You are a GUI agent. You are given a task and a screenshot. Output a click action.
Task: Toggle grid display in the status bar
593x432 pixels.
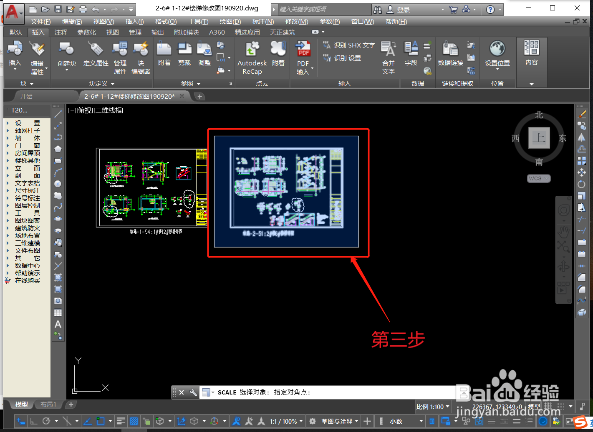134,421
